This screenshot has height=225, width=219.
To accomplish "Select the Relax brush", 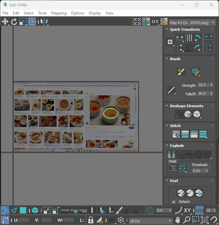I will pos(196,72).
